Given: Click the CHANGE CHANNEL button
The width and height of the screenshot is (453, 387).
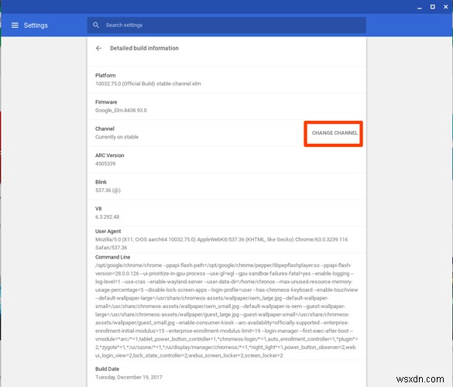Looking at the screenshot, I should click(x=335, y=133).
